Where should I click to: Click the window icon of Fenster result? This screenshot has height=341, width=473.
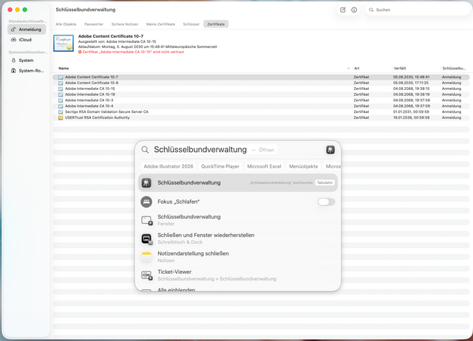click(x=147, y=221)
